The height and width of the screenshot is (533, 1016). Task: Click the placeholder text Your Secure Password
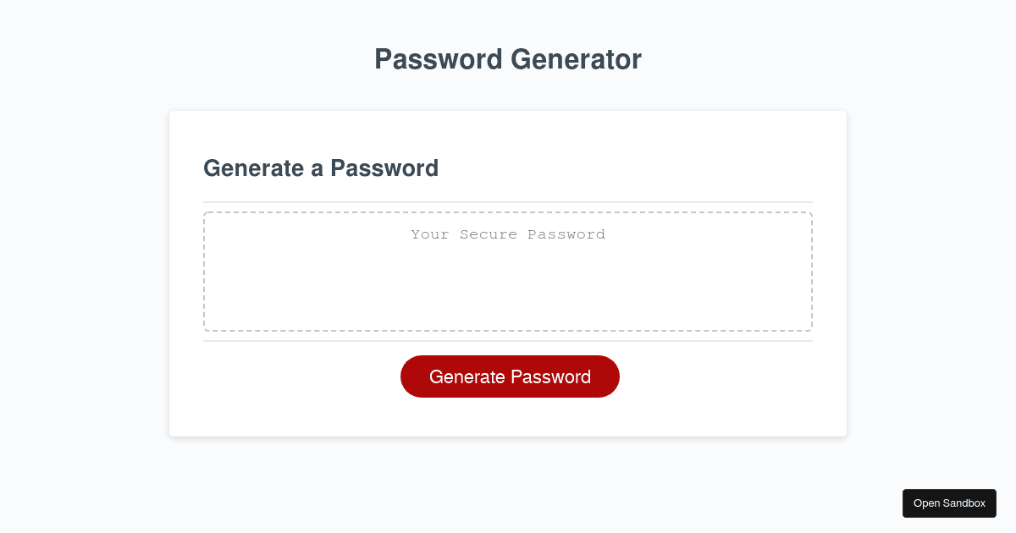point(508,234)
